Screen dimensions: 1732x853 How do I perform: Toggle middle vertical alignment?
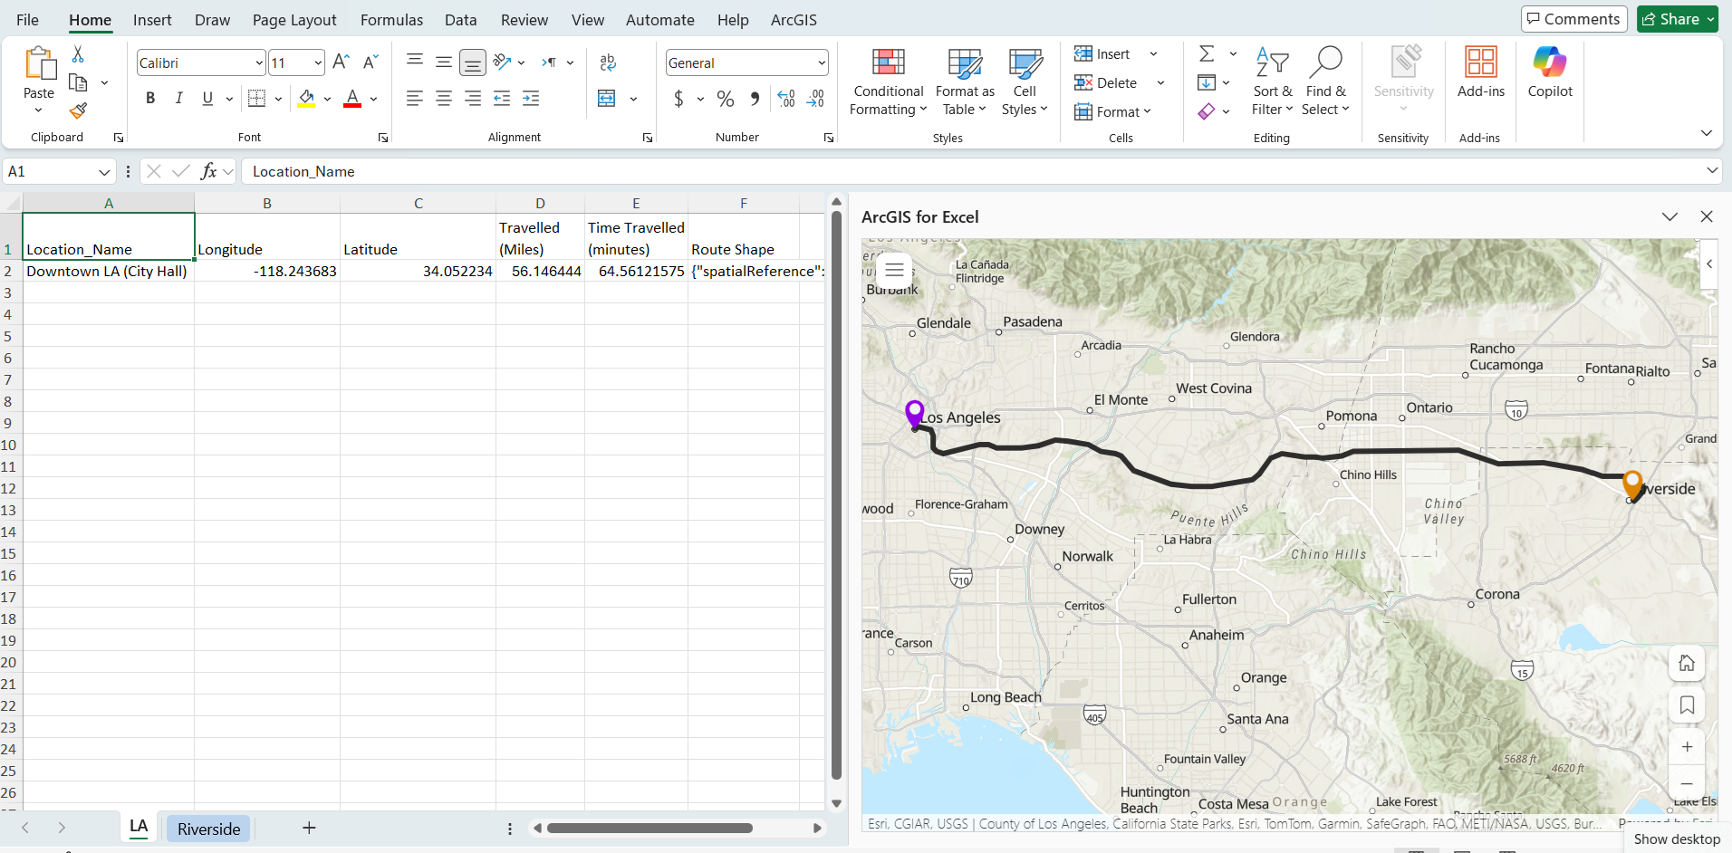(444, 62)
